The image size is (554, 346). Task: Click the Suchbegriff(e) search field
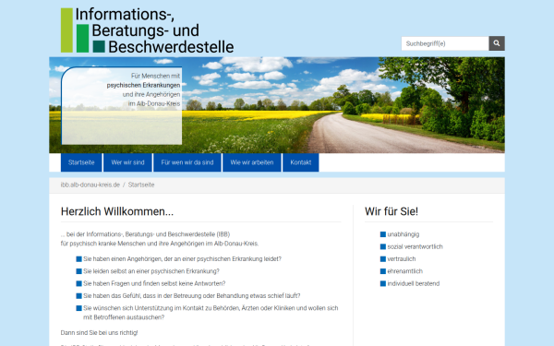point(445,43)
